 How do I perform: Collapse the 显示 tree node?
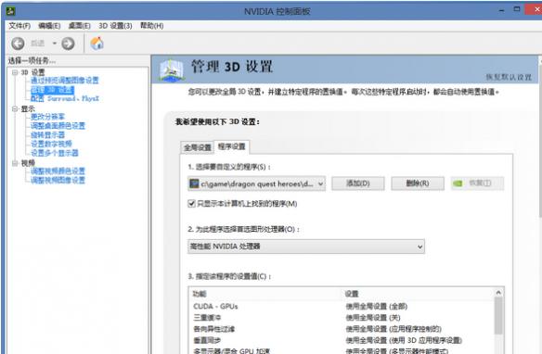[15, 109]
